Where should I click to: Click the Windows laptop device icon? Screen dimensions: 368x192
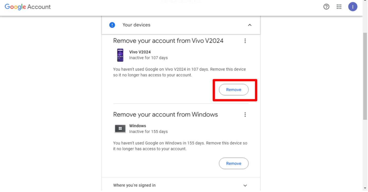120,129
